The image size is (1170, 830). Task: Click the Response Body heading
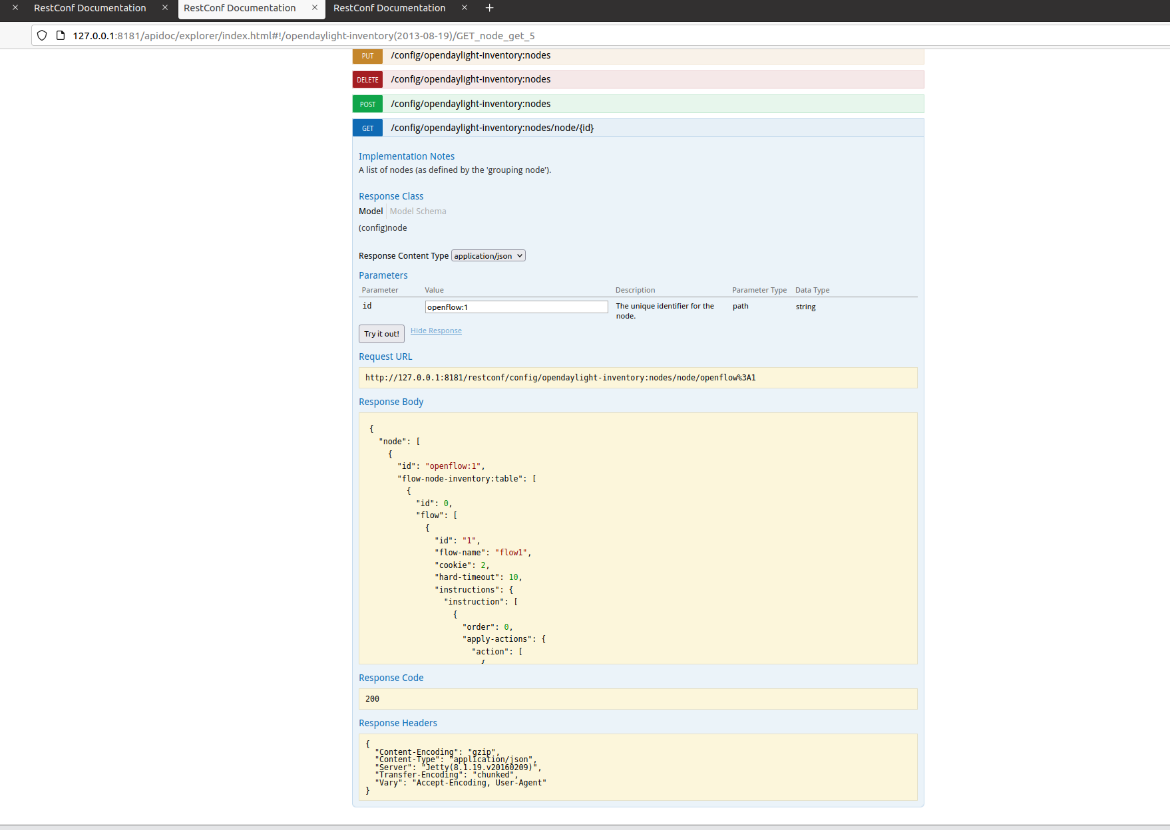(x=391, y=402)
